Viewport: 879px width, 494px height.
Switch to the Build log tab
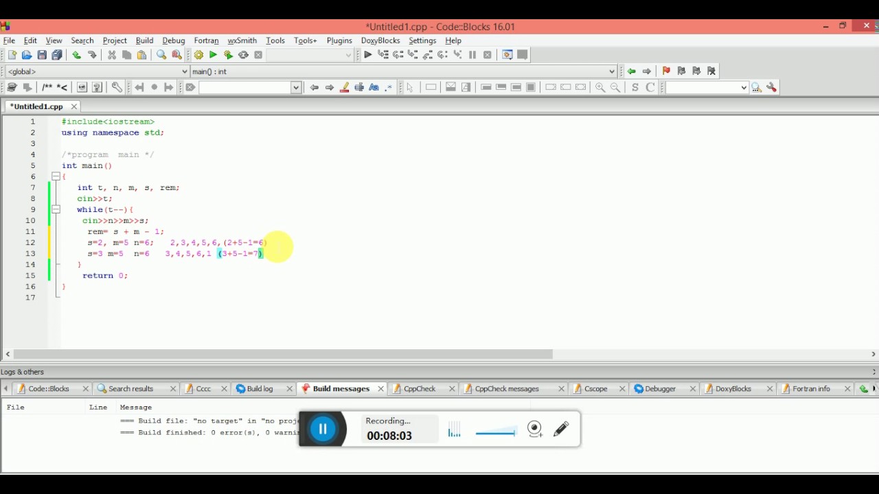coord(260,388)
